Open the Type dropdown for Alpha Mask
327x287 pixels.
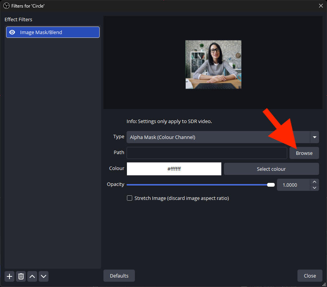click(314, 137)
